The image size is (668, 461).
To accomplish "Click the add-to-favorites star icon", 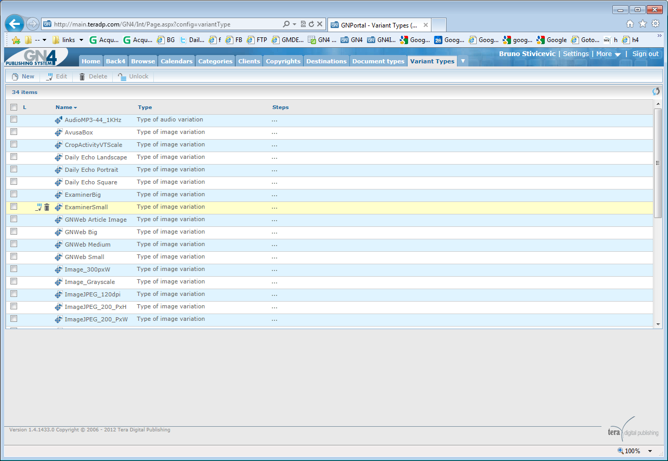I will coord(16,39).
